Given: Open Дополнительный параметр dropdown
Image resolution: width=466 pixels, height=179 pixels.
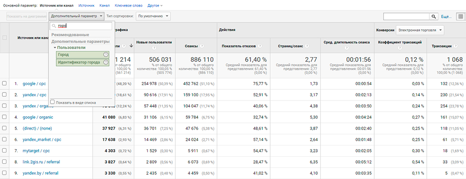Looking at the screenshot, I should point(77,16).
